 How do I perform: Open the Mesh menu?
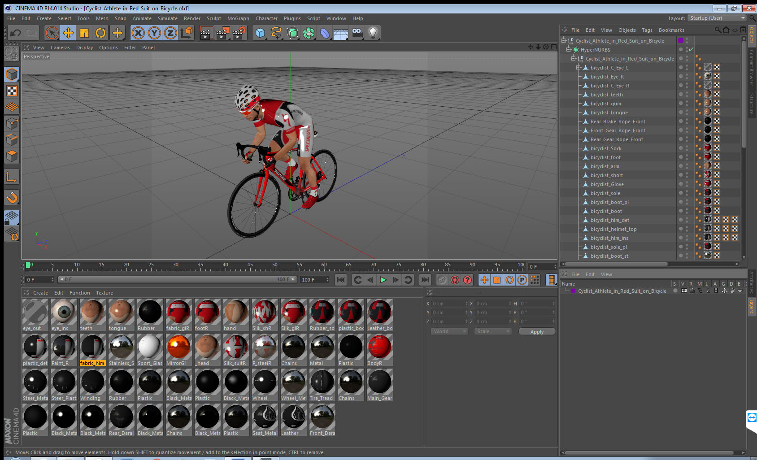coord(102,18)
